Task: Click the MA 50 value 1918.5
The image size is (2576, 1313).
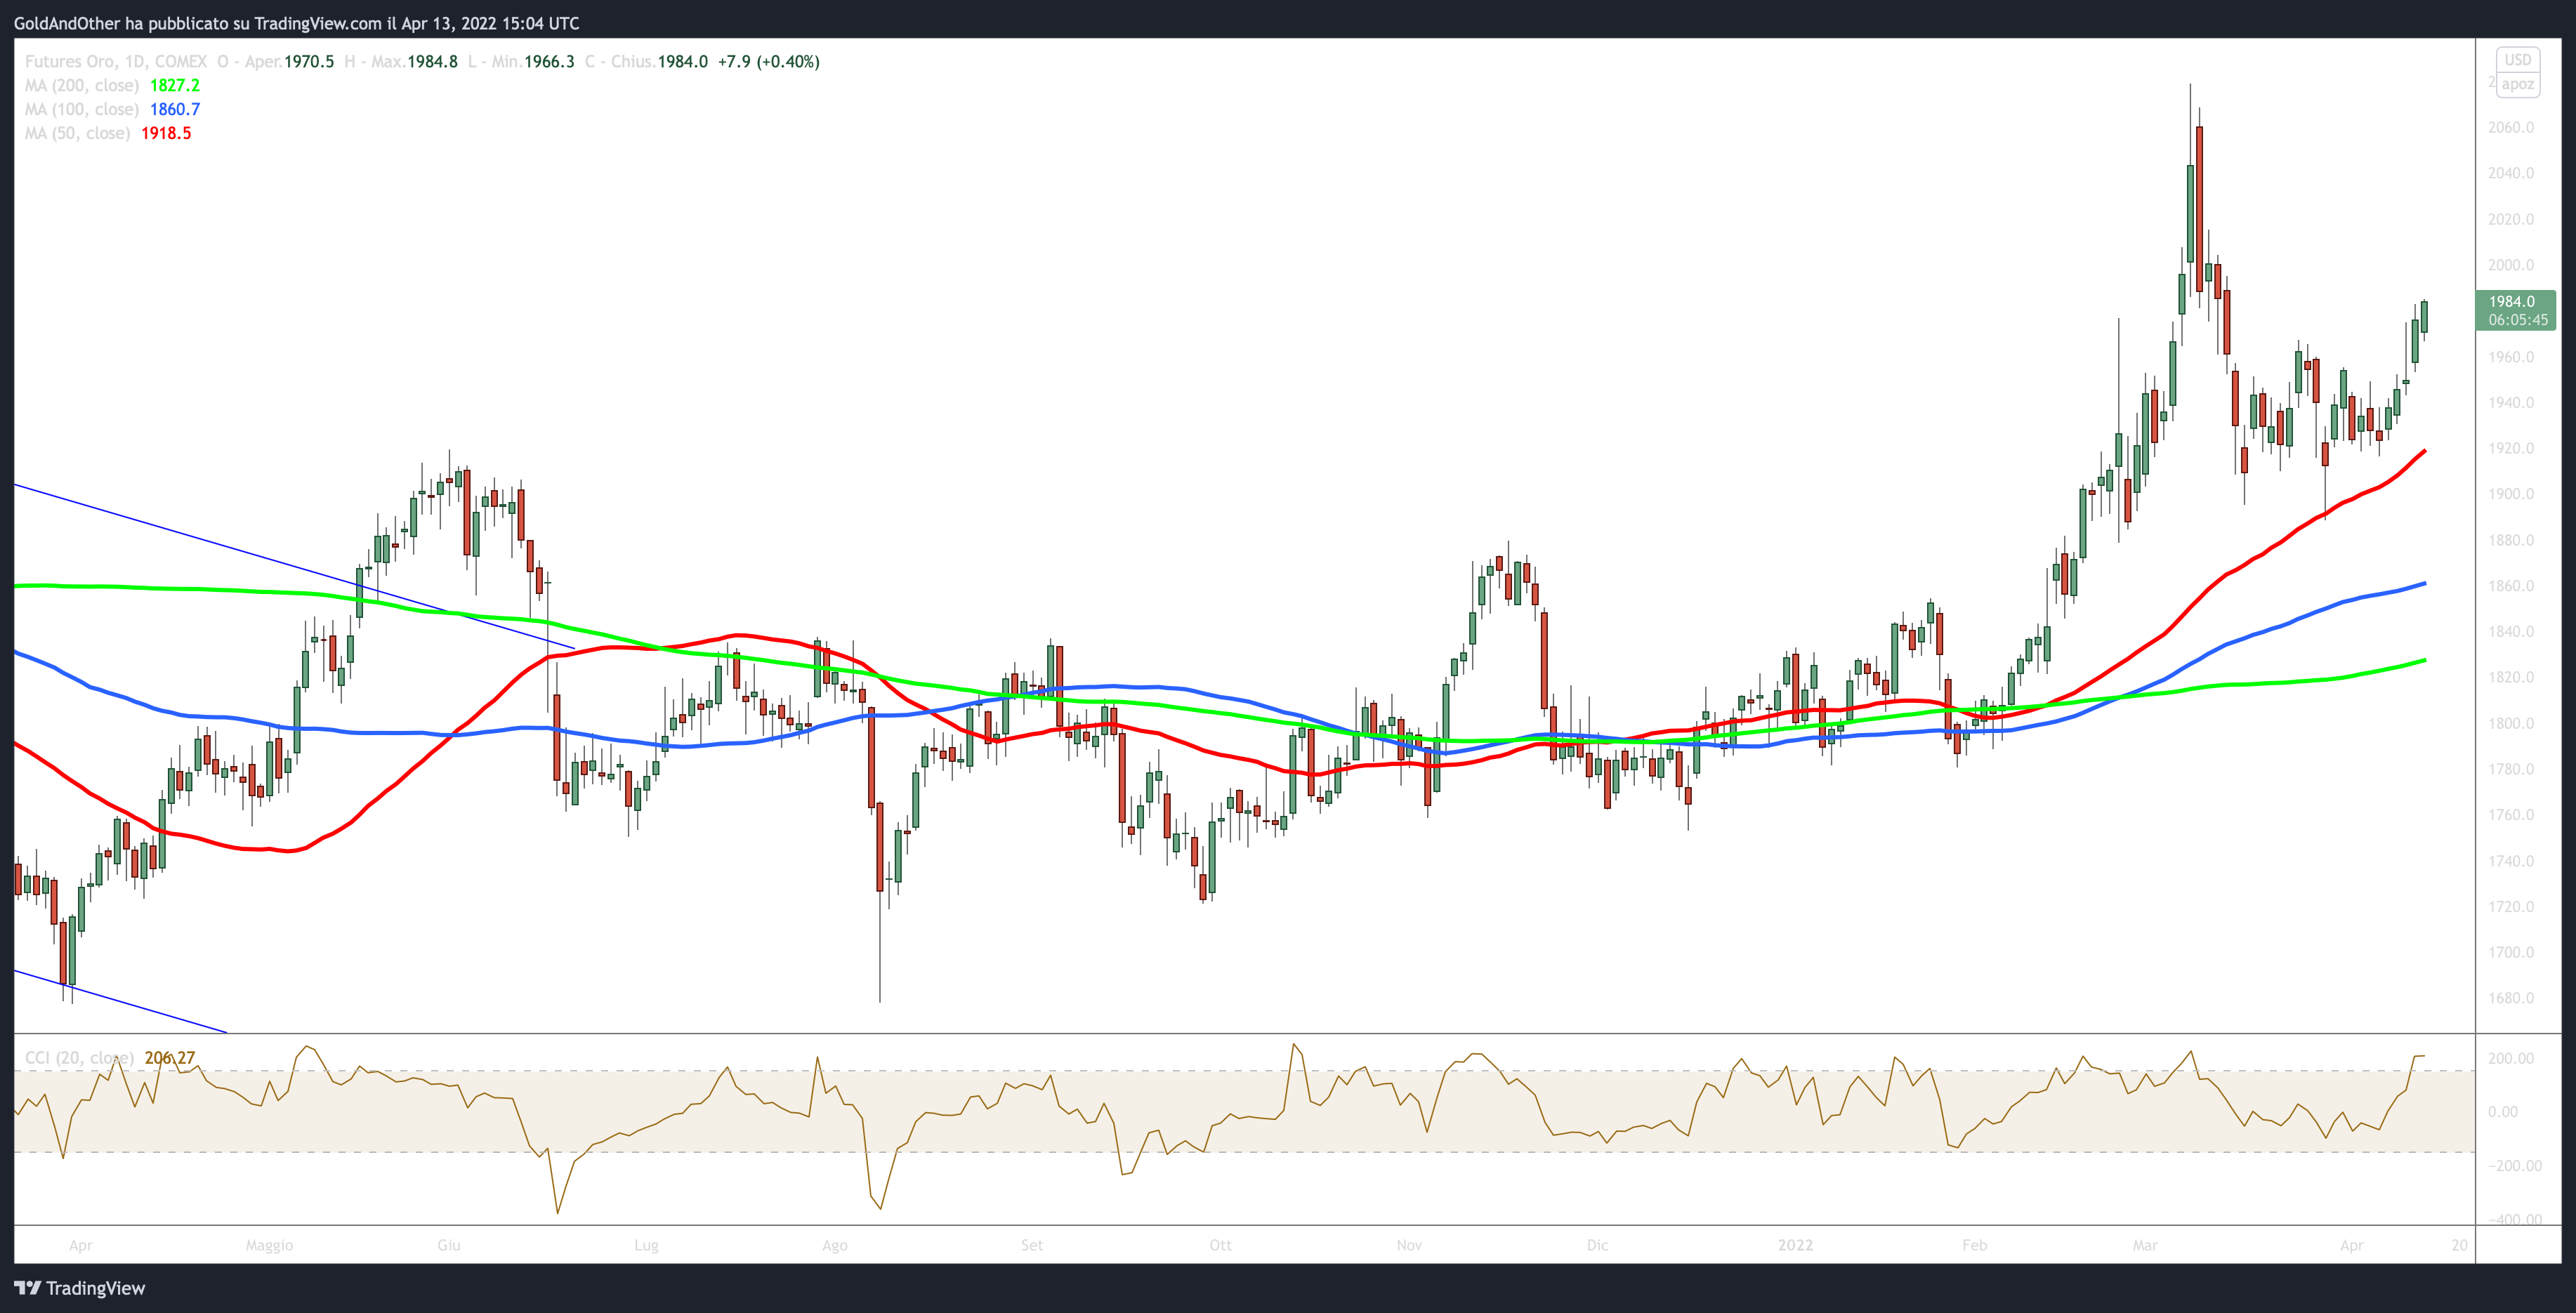Action: pos(166,134)
